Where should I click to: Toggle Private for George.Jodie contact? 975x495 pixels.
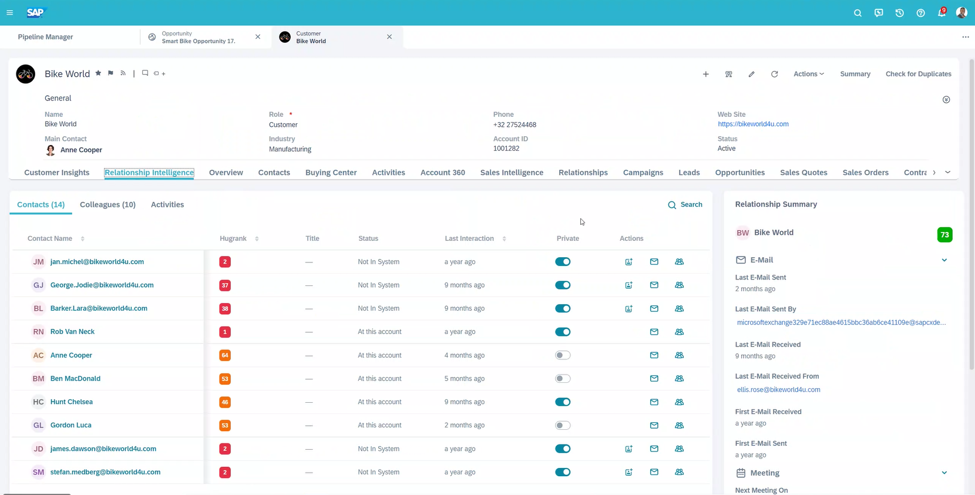(x=563, y=285)
